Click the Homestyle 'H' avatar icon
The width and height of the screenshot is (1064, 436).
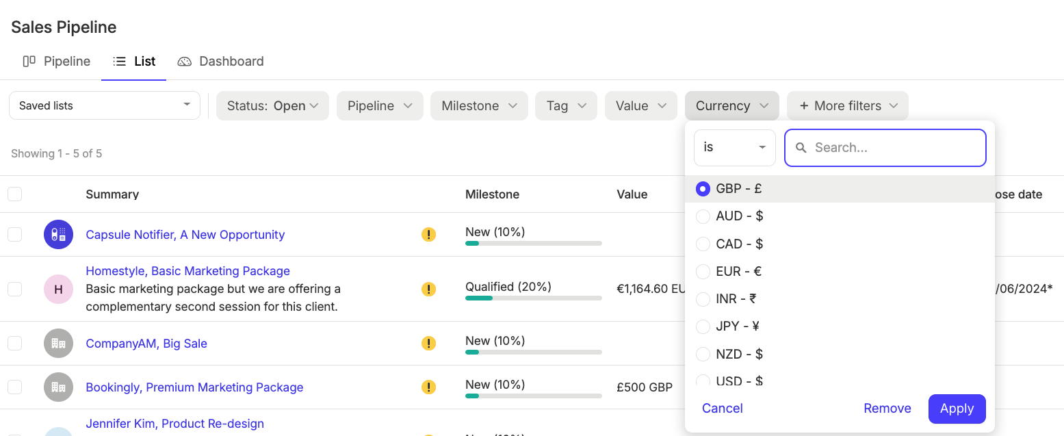[58, 289]
